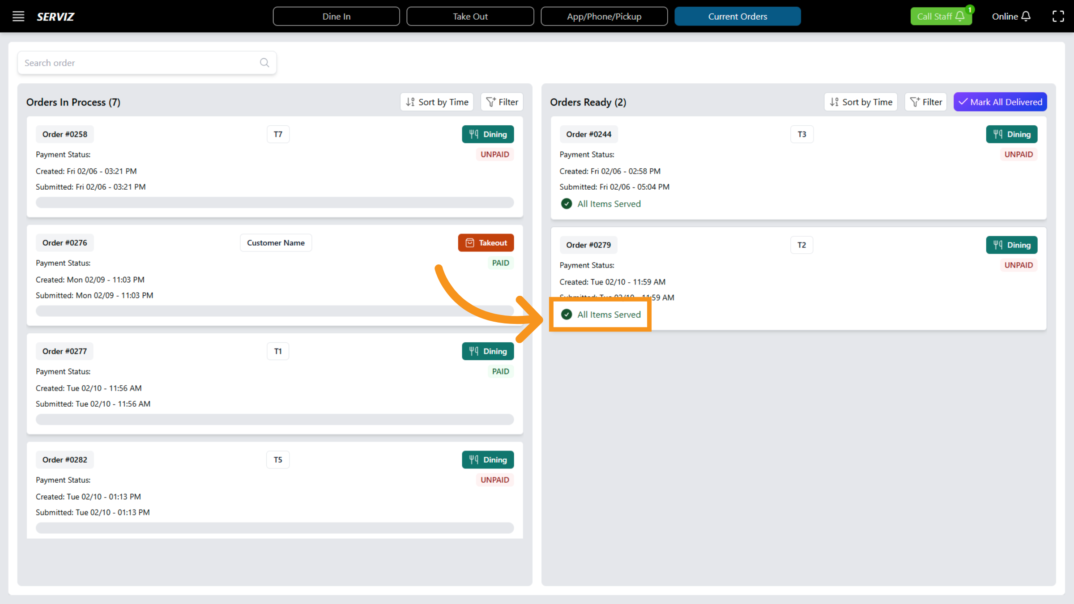Open Filter in Orders Ready panel
This screenshot has height=604, width=1074.
click(x=926, y=102)
